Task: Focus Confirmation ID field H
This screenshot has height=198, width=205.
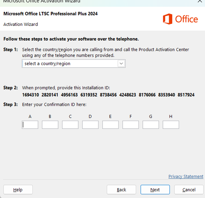Action: 171,125
